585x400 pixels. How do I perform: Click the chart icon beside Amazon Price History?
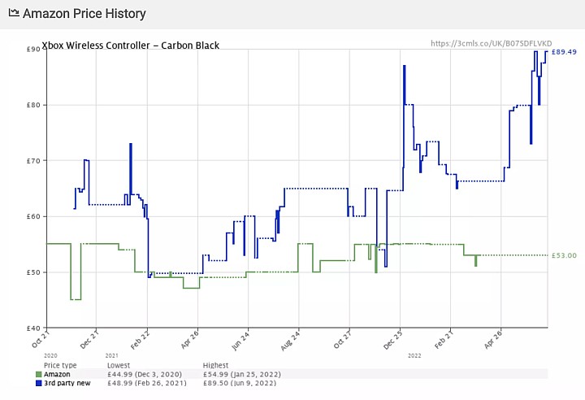14,14
